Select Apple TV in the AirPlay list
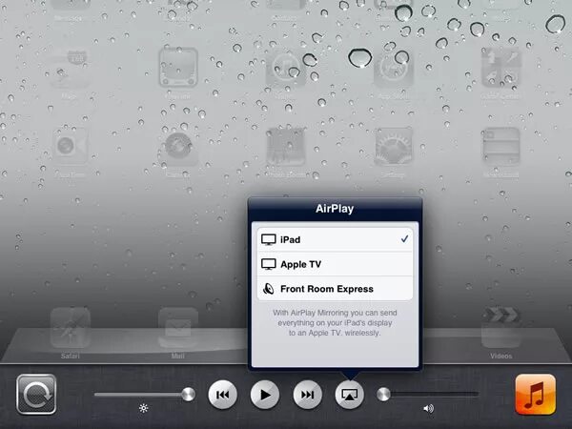The image size is (572, 429). click(x=335, y=264)
